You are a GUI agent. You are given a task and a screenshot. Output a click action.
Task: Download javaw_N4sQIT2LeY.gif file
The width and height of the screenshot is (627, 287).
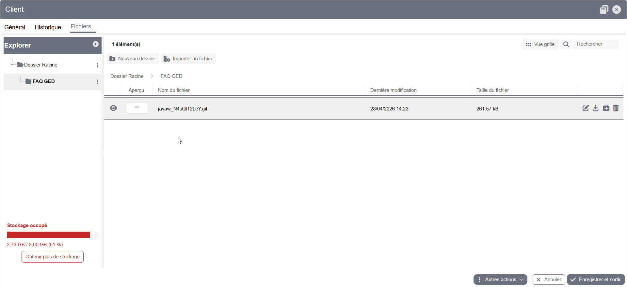pyautogui.click(x=596, y=108)
